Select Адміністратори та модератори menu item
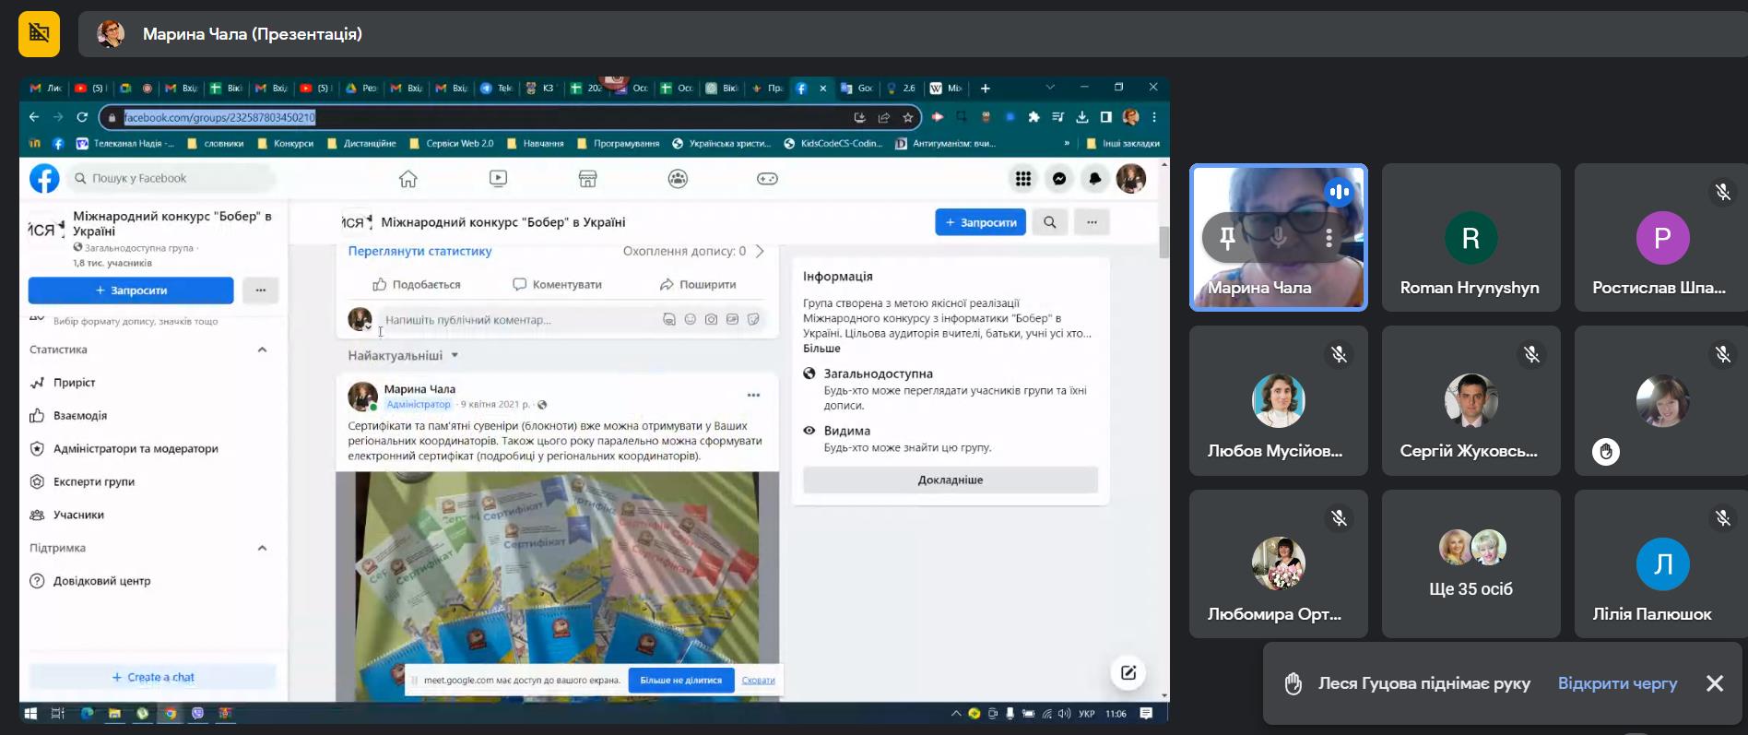The width and height of the screenshot is (1748, 735). [136, 448]
